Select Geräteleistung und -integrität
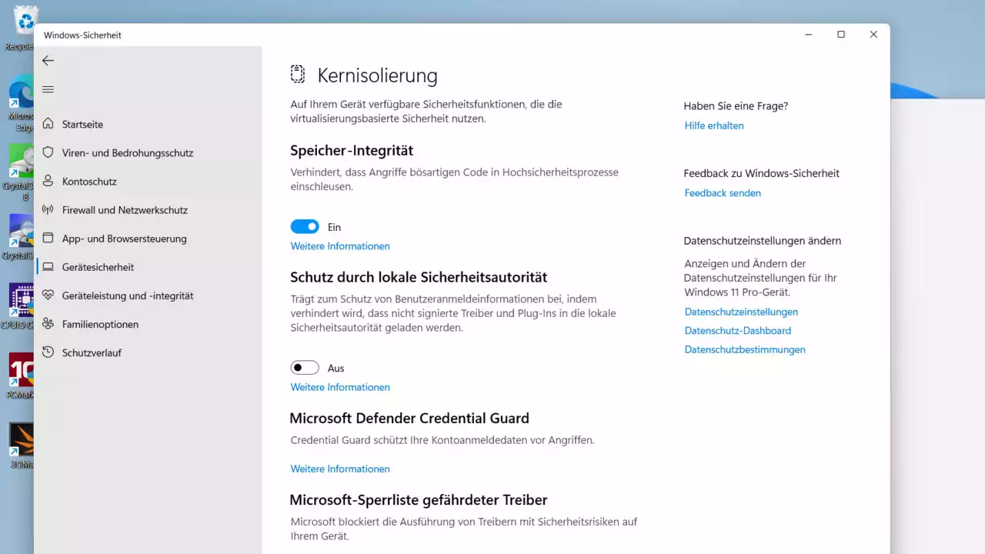 click(128, 295)
